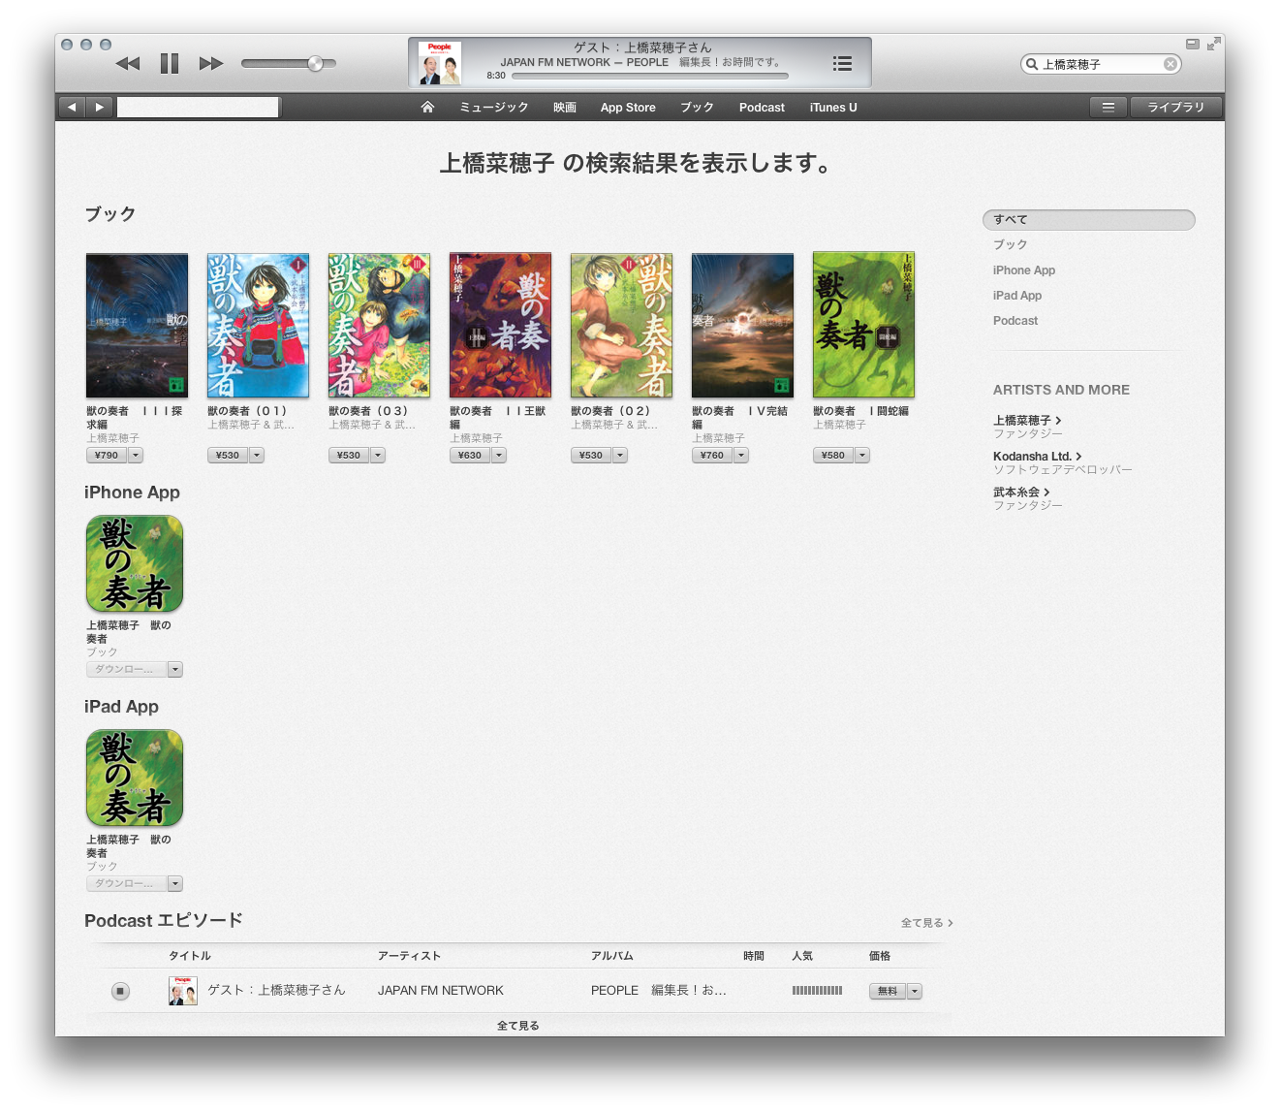Filter results by Podcast in sidebar

coord(1015,321)
